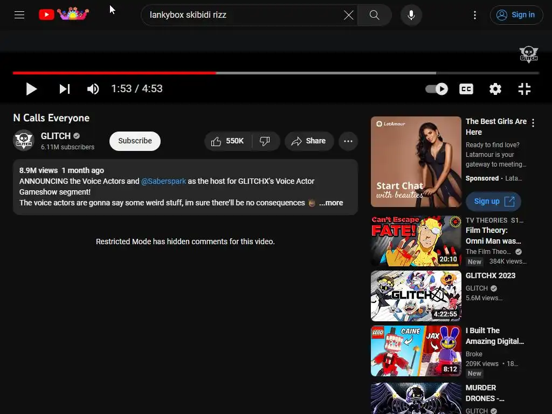Open MURDER DRONES video thumbnail

point(416,398)
